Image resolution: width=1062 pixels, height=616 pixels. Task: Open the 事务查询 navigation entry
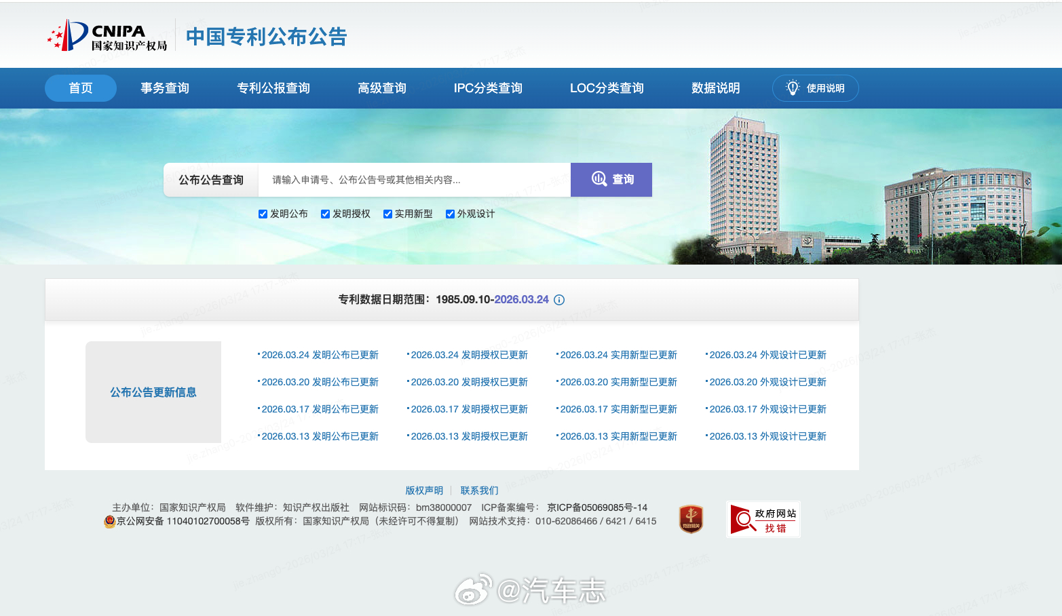pyautogui.click(x=164, y=88)
